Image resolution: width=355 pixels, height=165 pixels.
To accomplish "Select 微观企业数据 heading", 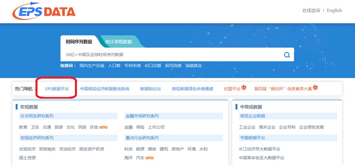I will 253,116.
